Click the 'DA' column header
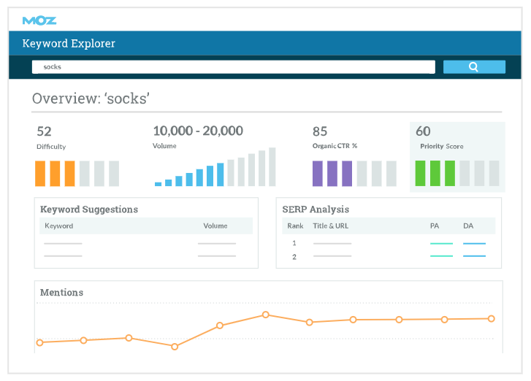Screen dimensions: 531x381 pyautogui.click(x=468, y=226)
